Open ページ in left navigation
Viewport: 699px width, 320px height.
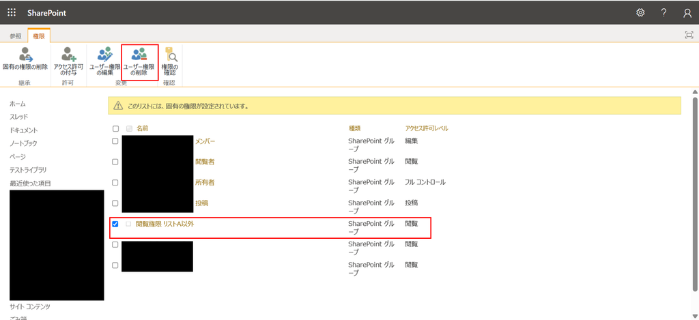[18, 157]
